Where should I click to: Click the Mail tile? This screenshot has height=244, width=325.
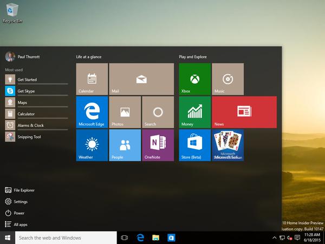pos(141,79)
